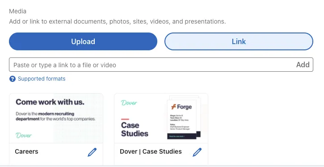
Task: Click the Careers title text
Action: (x=26, y=151)
